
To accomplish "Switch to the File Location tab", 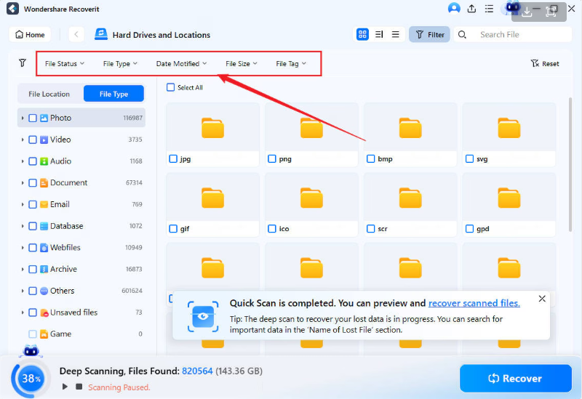I will [49, 94].
